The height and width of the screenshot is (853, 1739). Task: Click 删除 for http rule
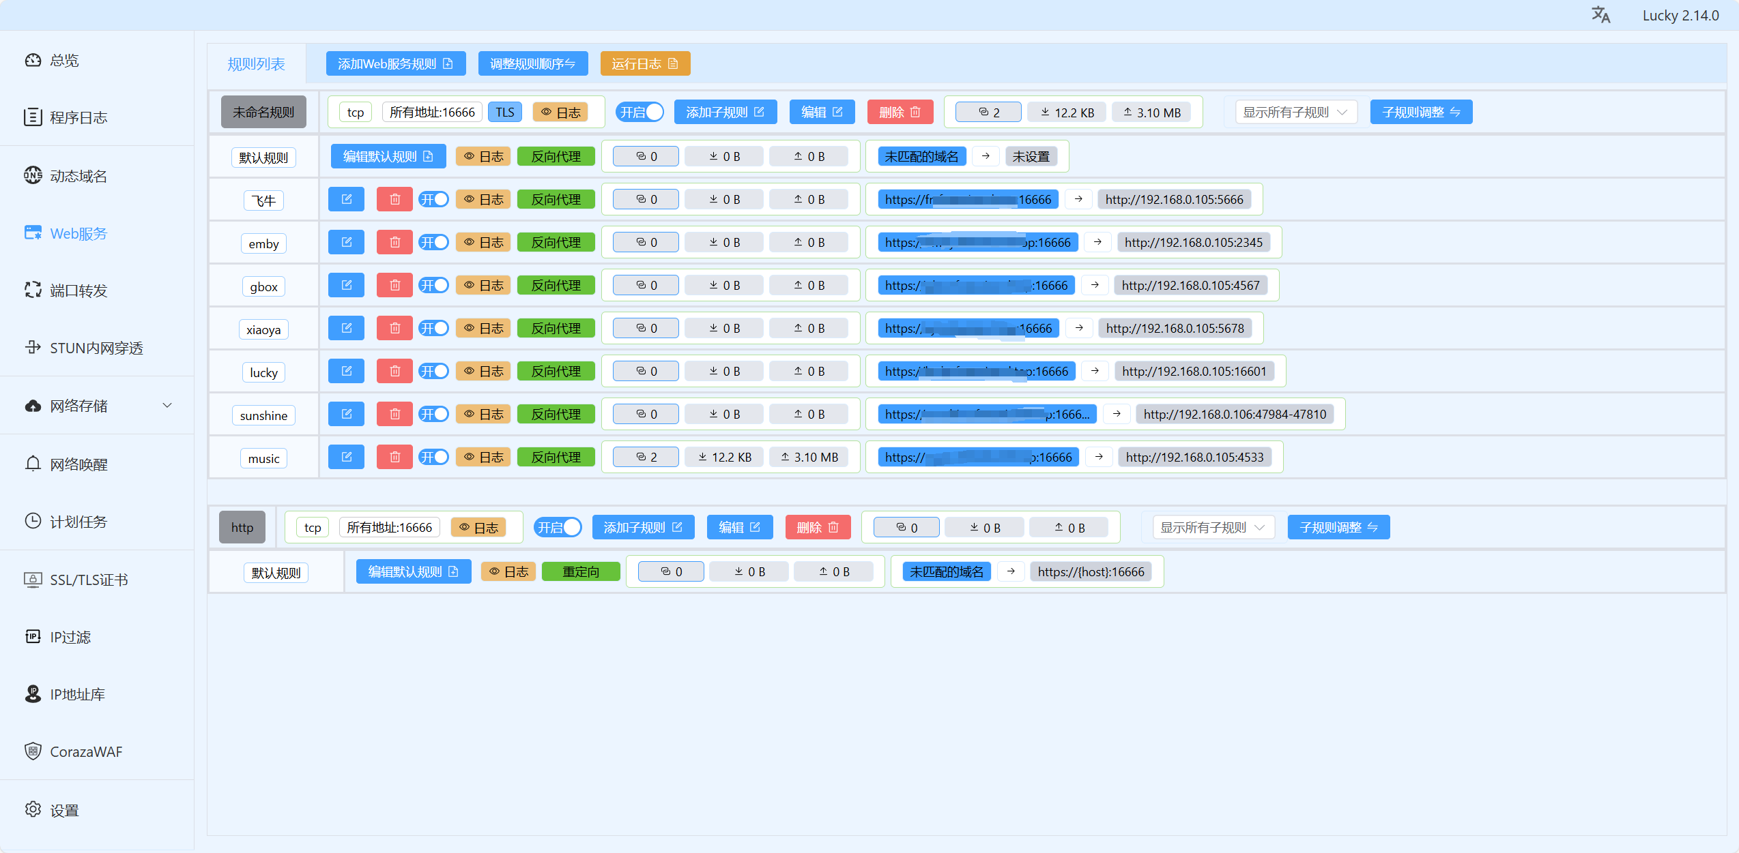click(x=818, y=527)
